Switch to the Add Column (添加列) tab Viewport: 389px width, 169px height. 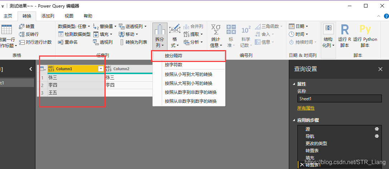48,16
